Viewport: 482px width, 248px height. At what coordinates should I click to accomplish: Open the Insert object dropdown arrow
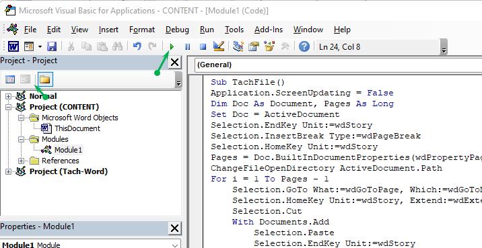tap(40, 47)
